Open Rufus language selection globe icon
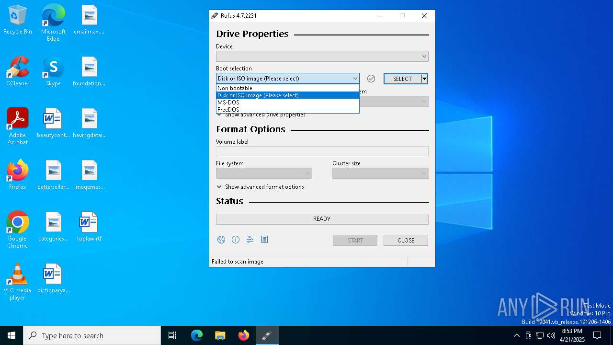 pos(221,240)
